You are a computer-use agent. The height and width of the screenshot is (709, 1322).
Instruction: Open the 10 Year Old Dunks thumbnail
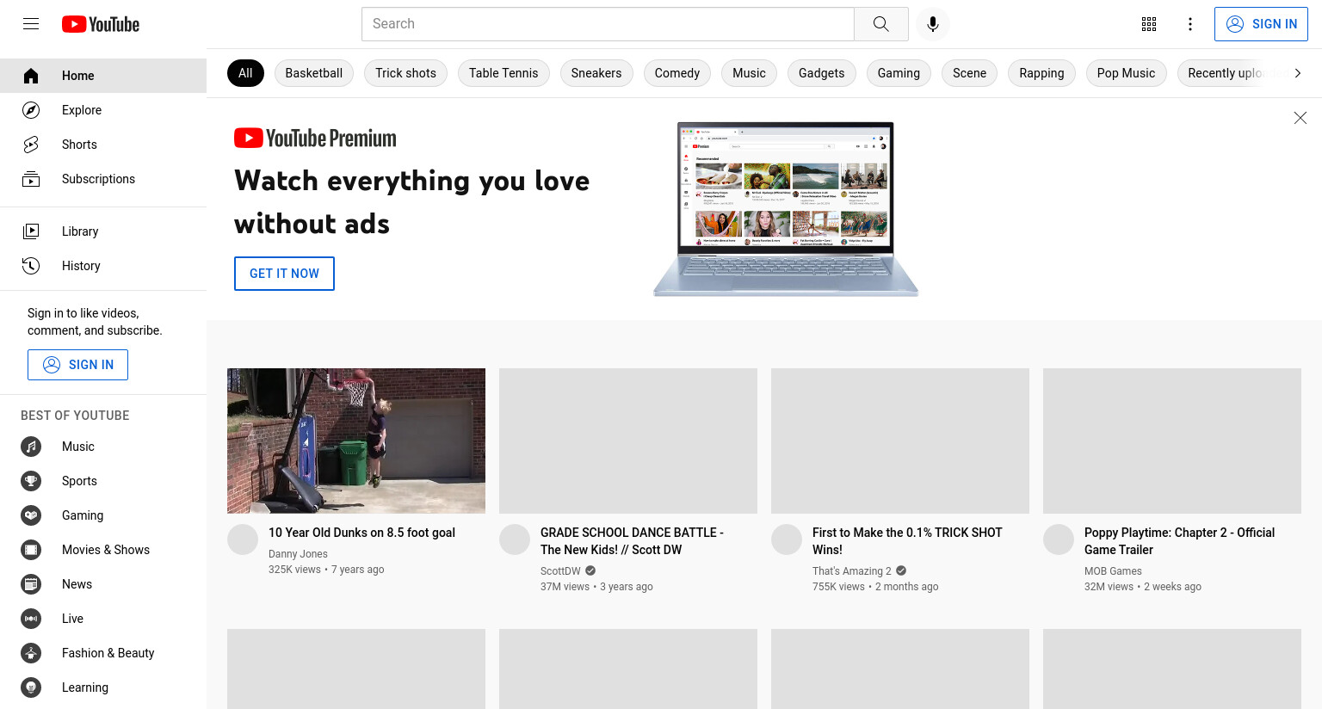click(356, 441)
